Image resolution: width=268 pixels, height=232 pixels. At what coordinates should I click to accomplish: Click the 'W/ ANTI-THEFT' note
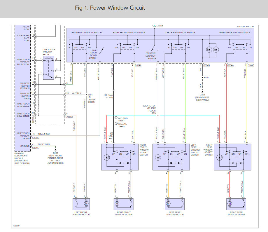point(122,125)
